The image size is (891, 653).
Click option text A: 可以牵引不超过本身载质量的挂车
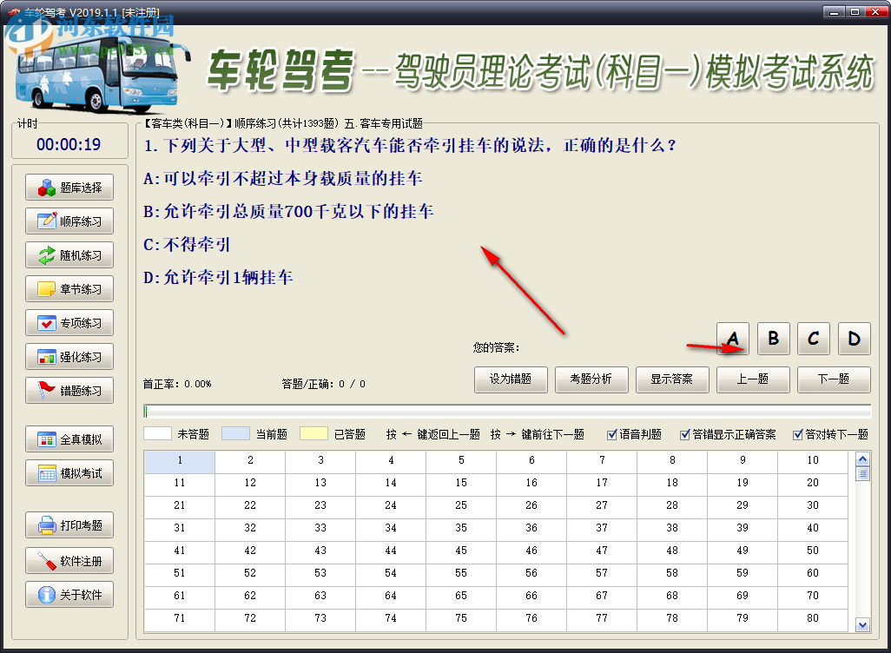coord(282,179)
